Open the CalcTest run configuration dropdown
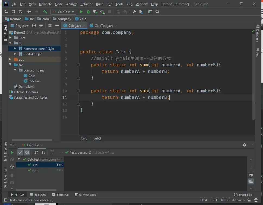 pos(64,12)
